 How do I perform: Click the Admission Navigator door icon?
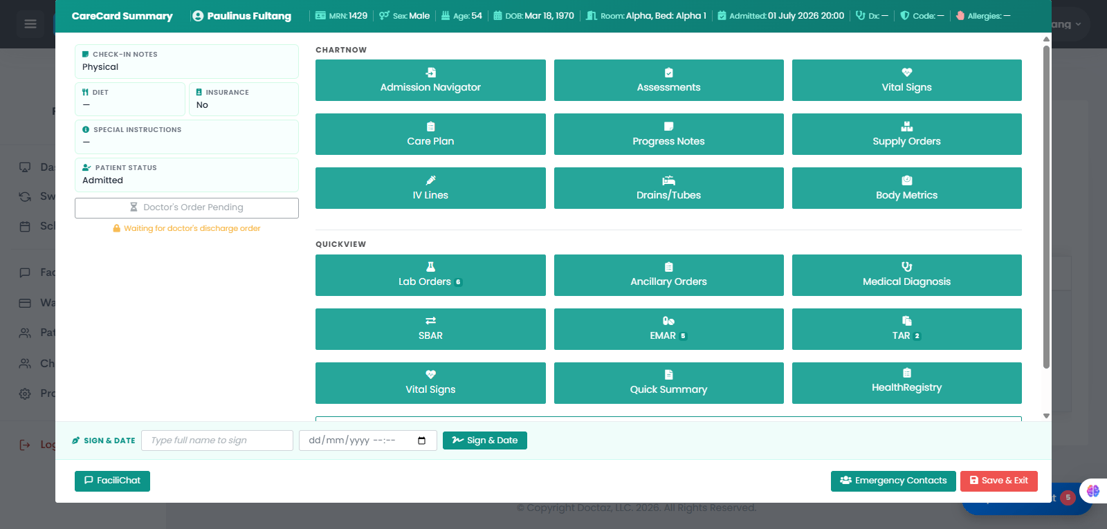point(430,73)
